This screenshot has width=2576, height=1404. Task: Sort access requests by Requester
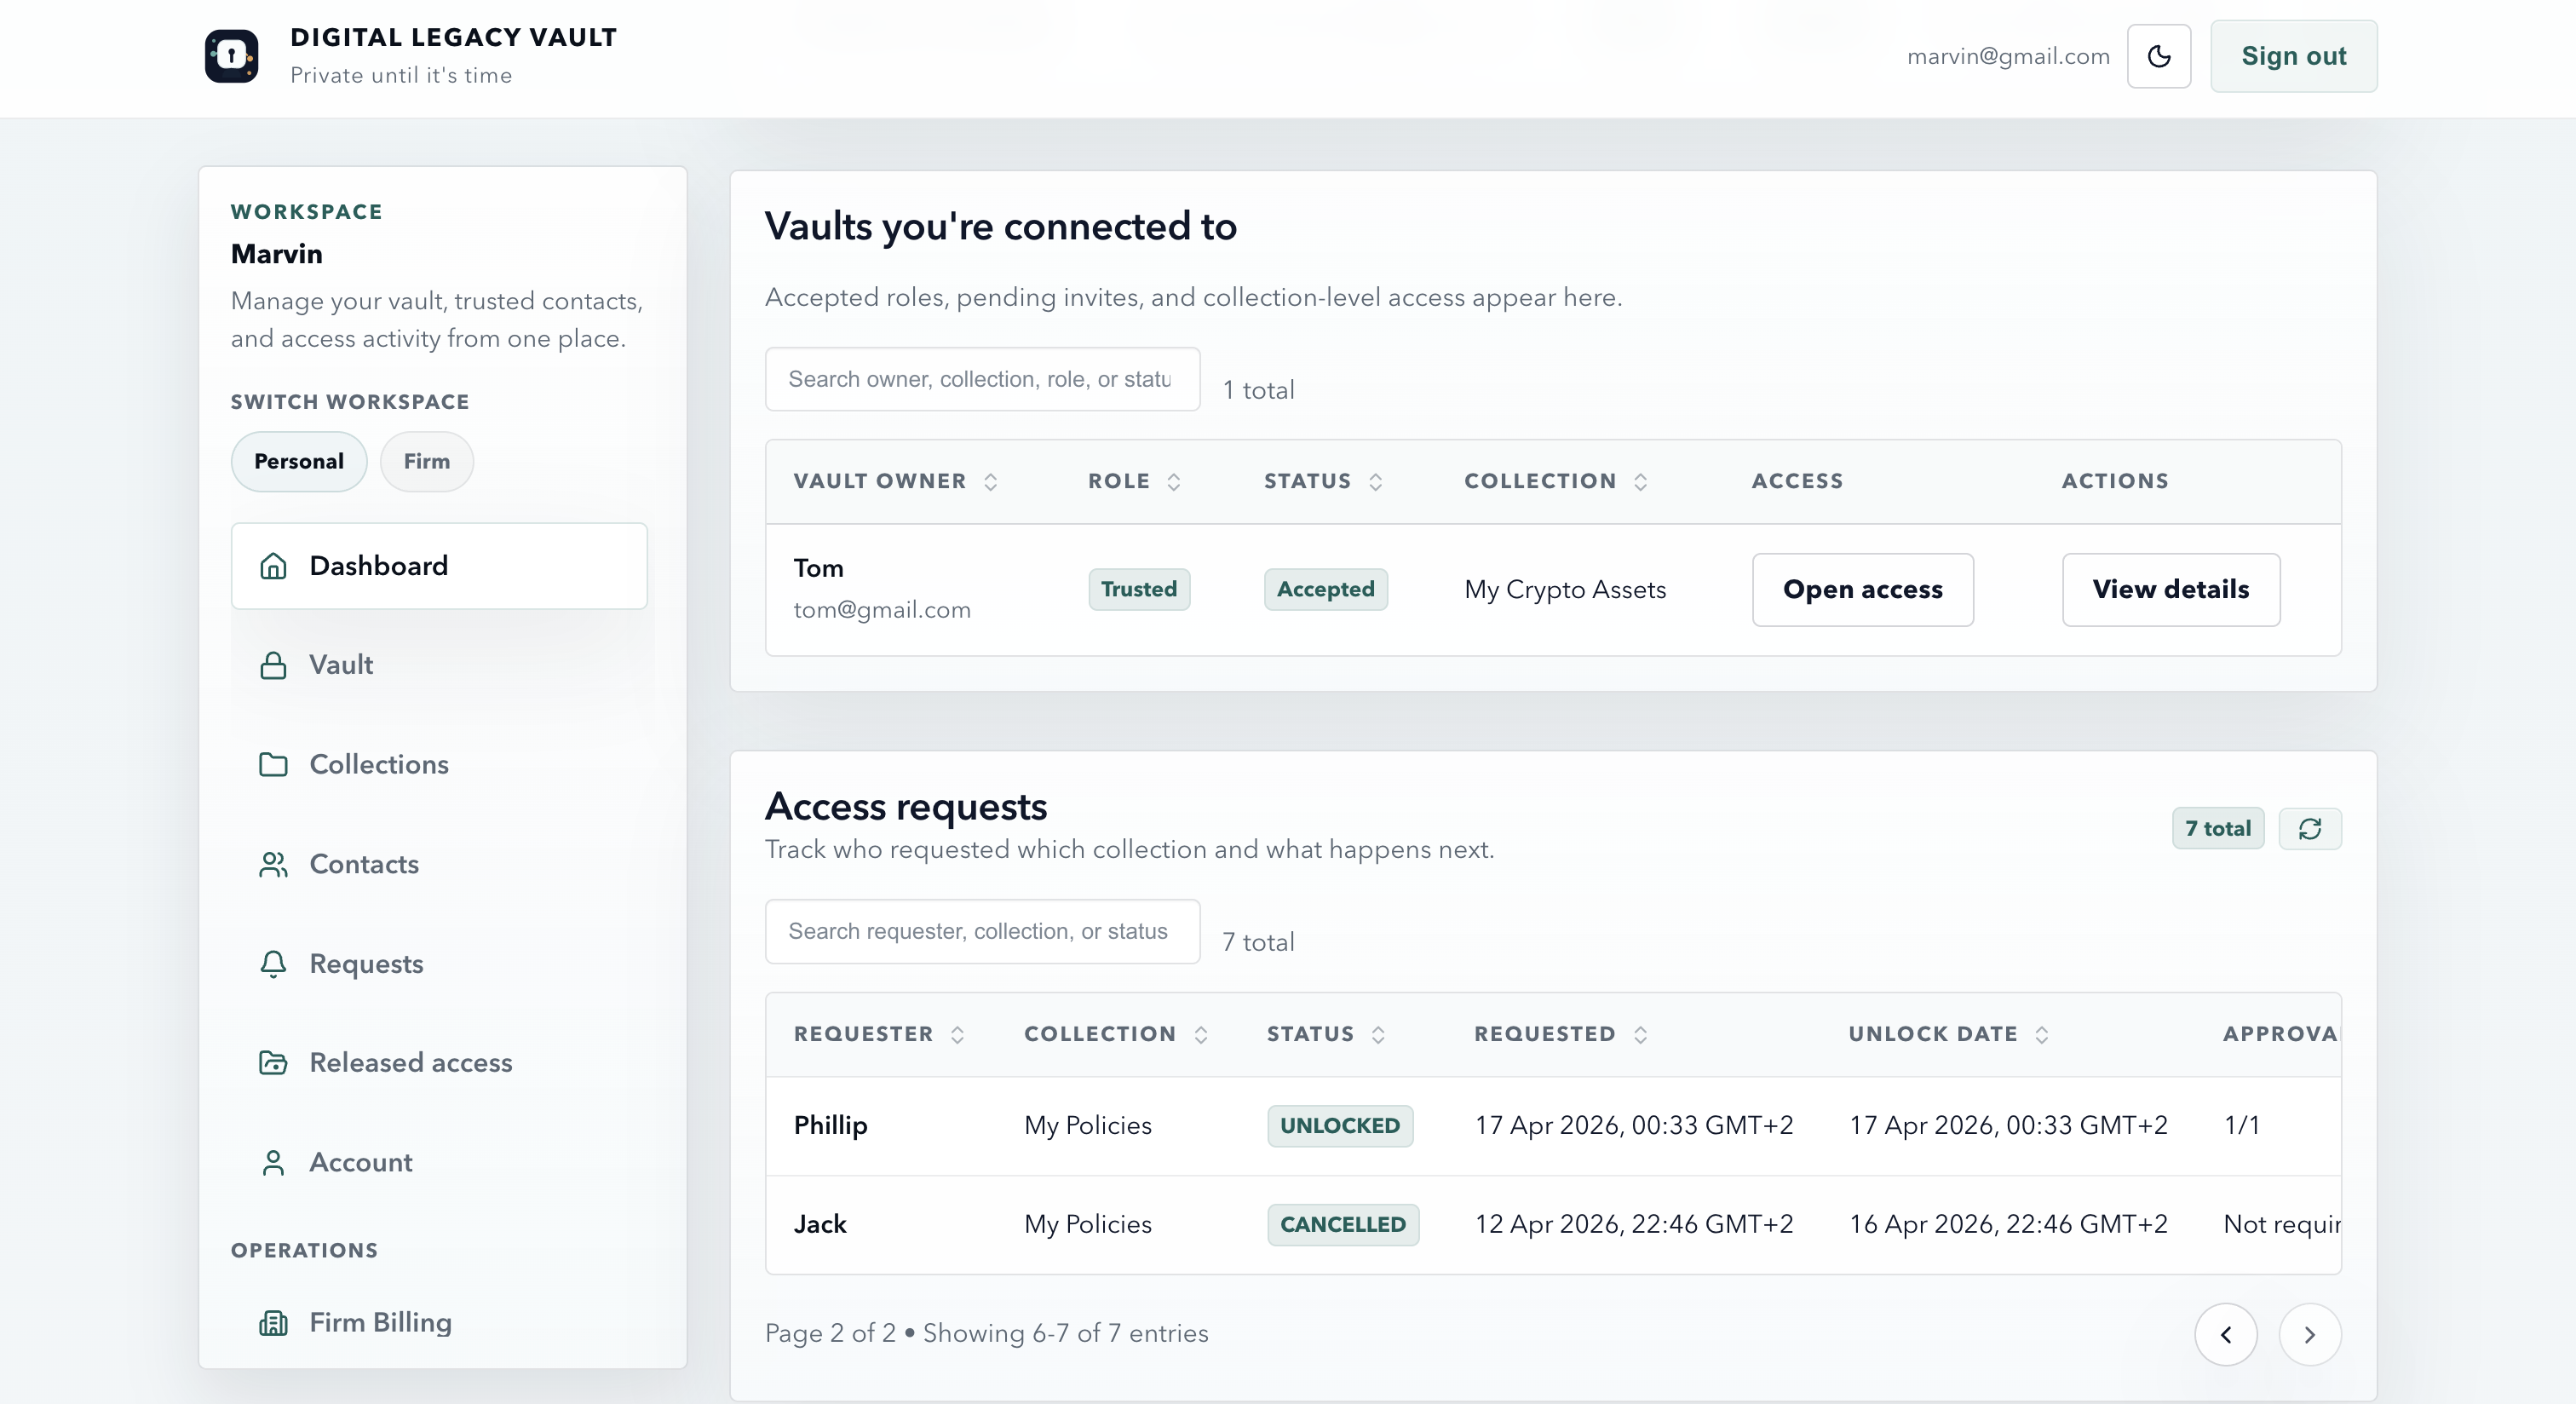click(x=879, y=1034)
